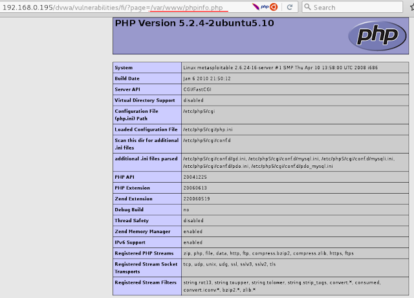
Task: Click the CGI/FastCGI value
Action: click(x=197, y=89)
